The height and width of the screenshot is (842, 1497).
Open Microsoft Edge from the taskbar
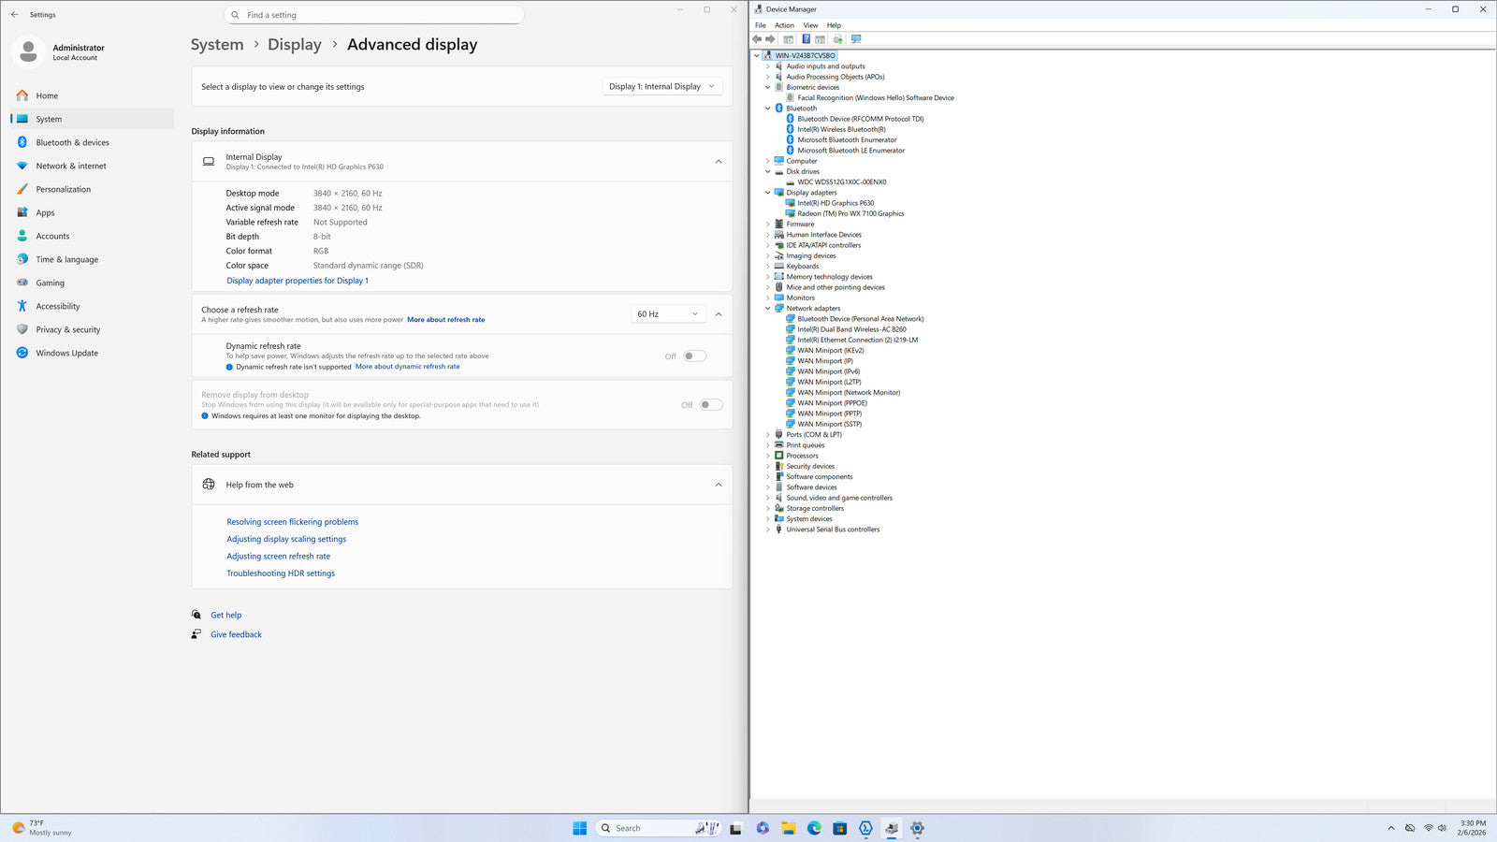pyautogui.click(x=814, y=828)
